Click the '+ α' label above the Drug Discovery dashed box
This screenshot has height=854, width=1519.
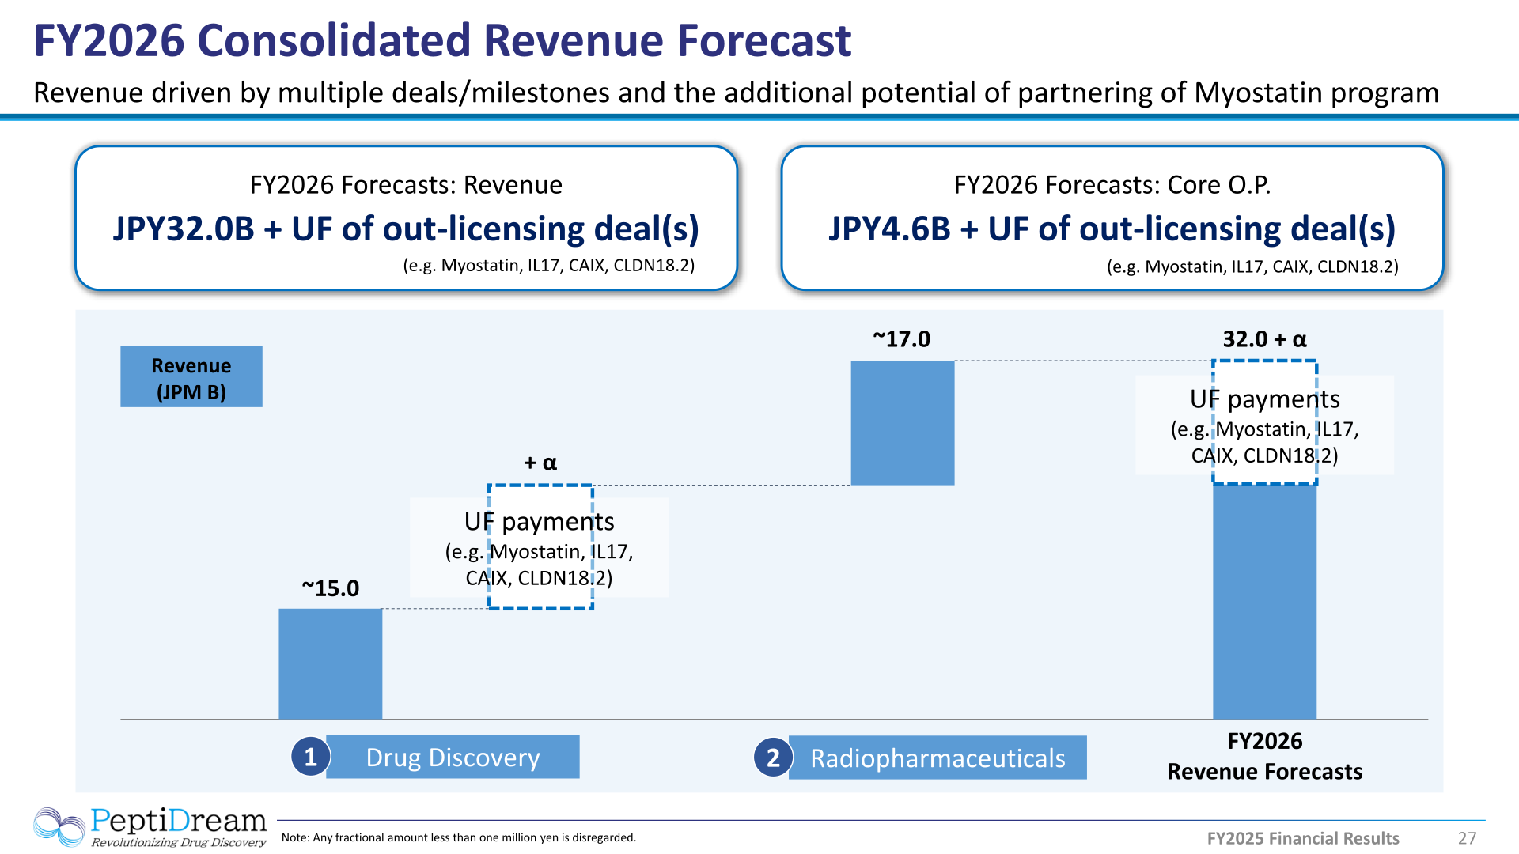[540, 463]
